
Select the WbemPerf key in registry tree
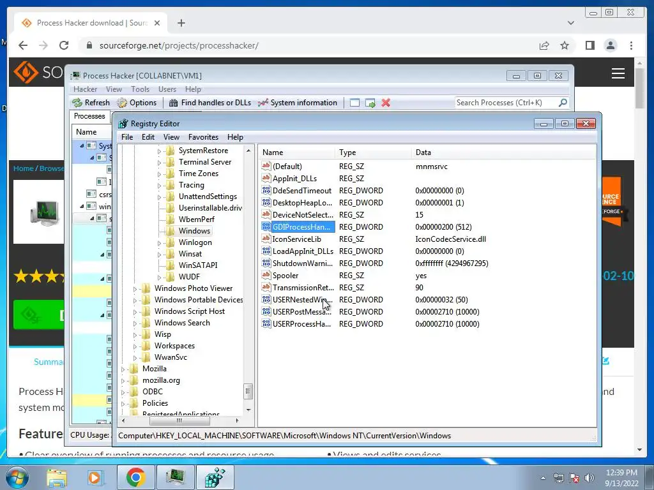(x=197, y=219)
